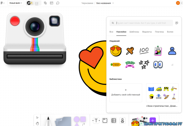The width and height of the screenshot is (183, 126).
Task: Expand the file name chevron
Action: tap(113, 3)
